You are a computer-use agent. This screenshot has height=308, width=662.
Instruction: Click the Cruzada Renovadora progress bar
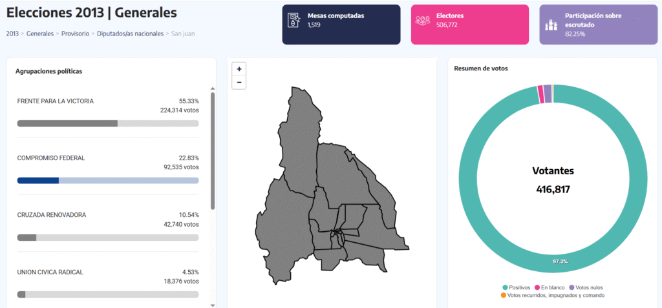pos(108,238)
